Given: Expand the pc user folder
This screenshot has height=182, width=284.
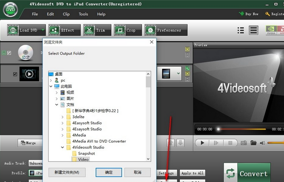Looking at the screenshot, I should [51, 80].
